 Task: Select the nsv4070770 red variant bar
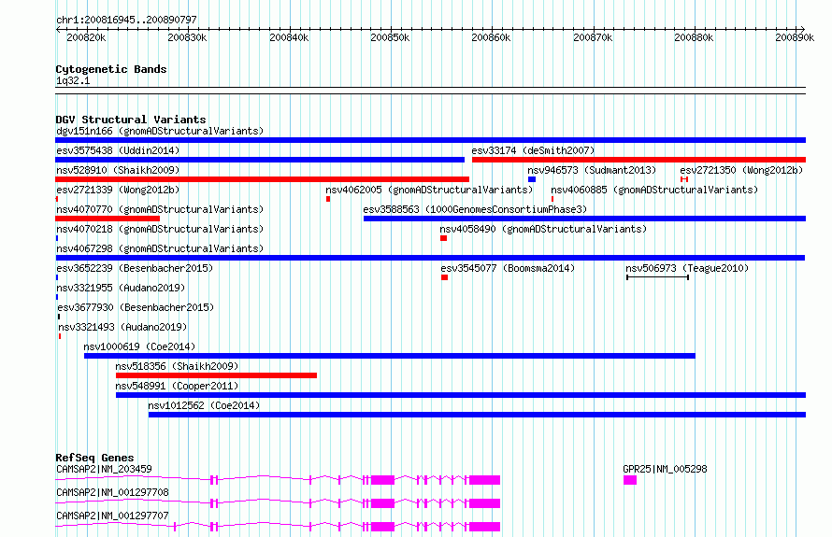[x=108, y=219]
